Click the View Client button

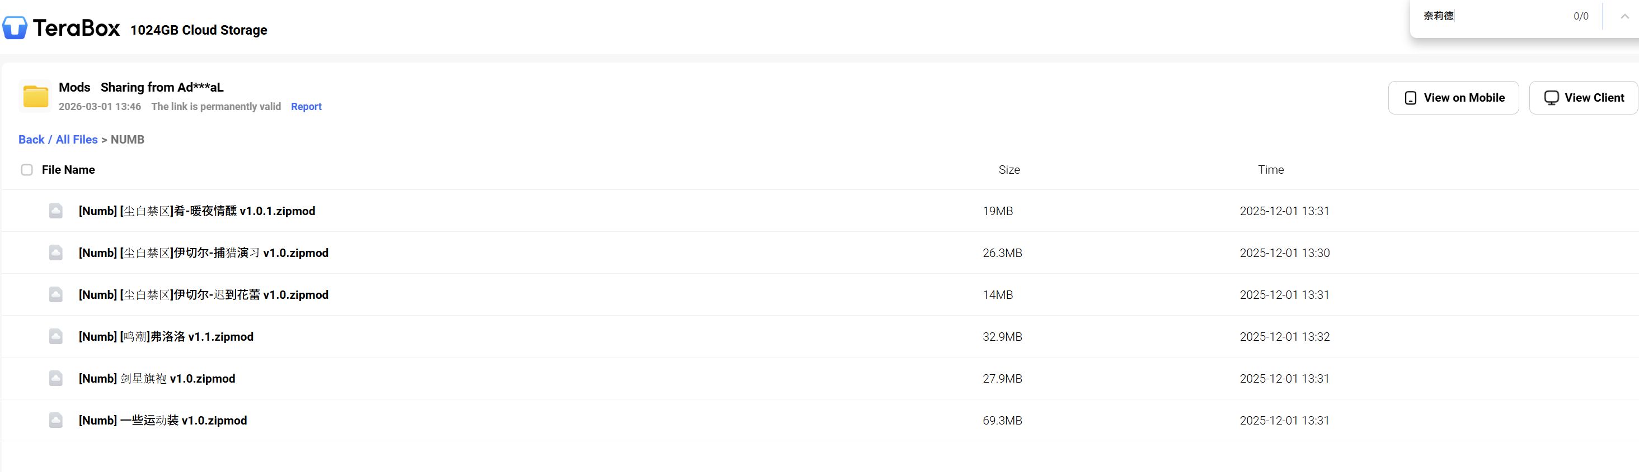pyautogui.click(x=1583, y=98)
